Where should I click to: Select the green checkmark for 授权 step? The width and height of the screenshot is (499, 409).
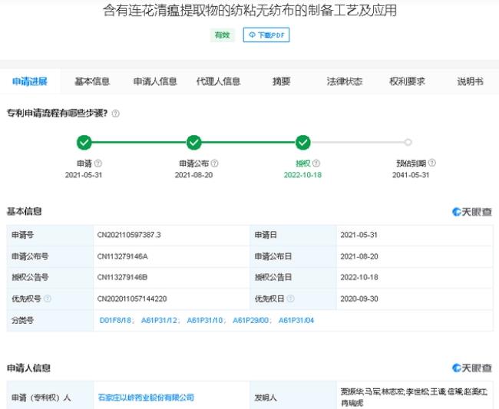[x=303, y=142]
